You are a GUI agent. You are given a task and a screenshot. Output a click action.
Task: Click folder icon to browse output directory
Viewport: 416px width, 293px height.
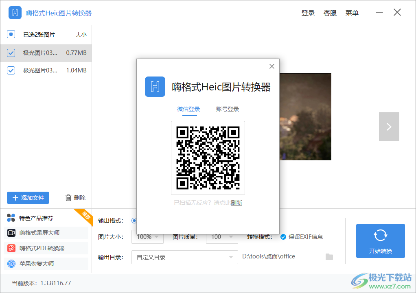(x=328, y=256)
